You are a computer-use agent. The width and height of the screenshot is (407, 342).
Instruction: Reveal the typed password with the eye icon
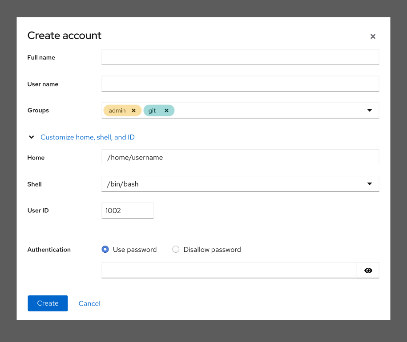(368, 270)
